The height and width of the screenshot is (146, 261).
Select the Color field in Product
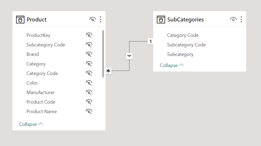click(x=32, y=83)
